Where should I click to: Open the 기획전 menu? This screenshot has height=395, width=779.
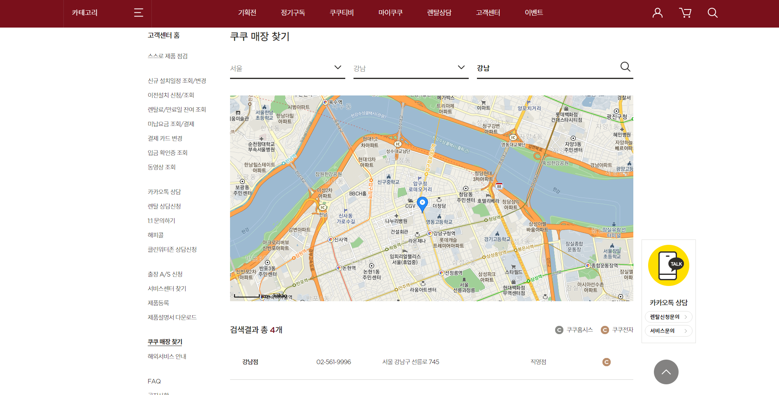pos(247,13)
